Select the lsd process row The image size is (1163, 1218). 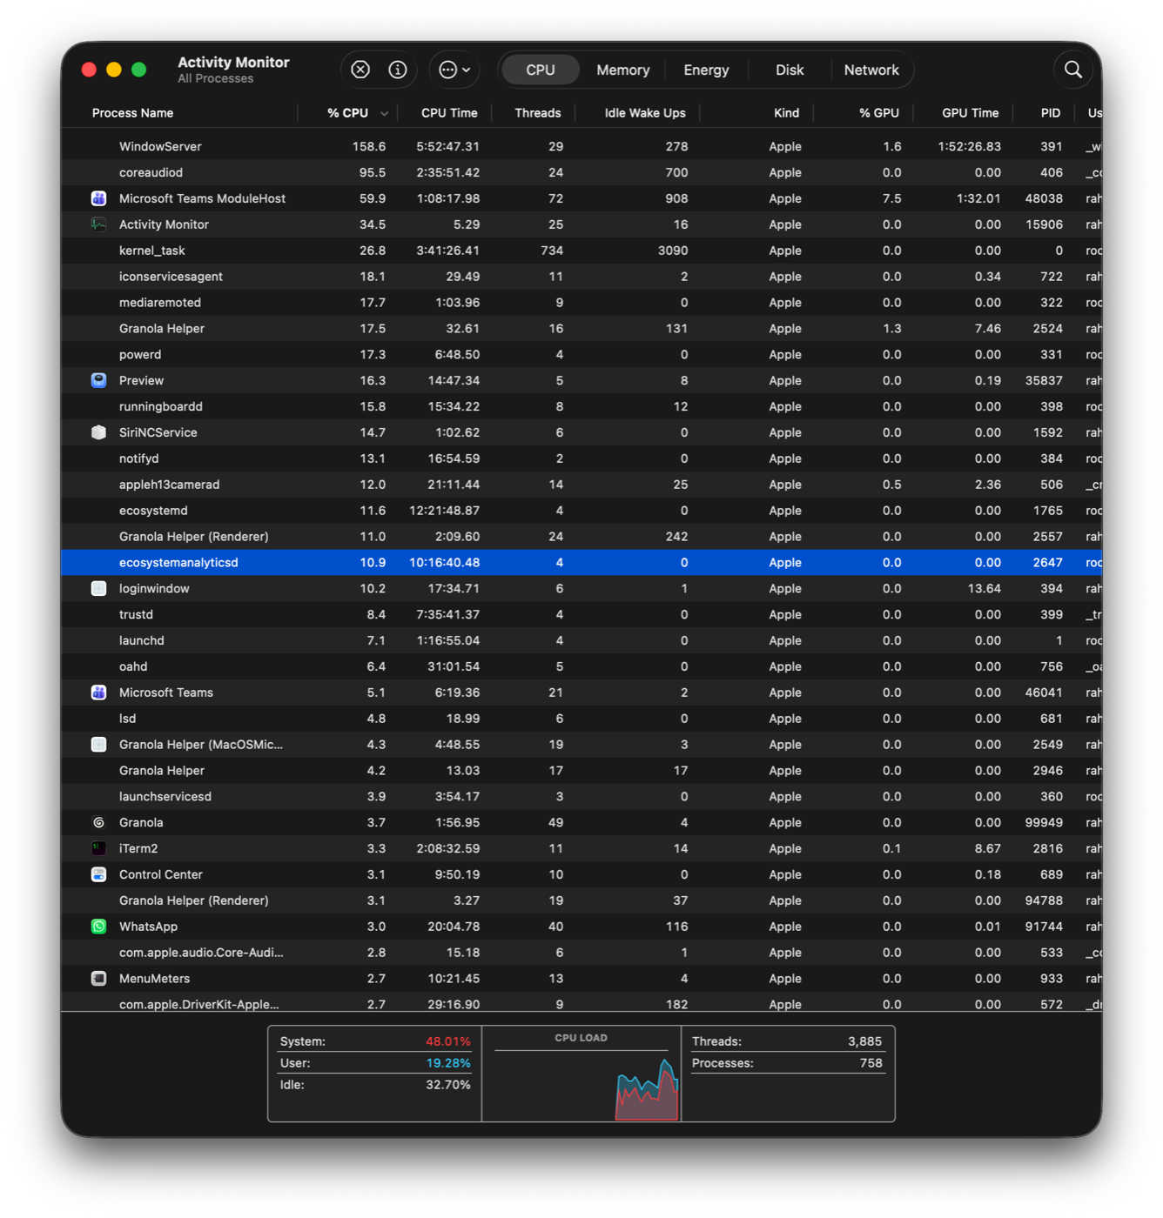coord(581,719)
